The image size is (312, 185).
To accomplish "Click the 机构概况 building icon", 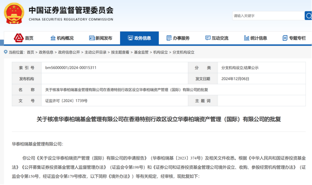I will pos(53,38).
